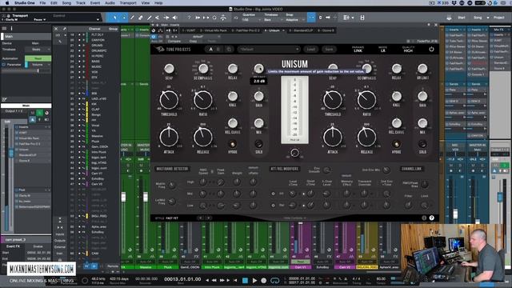Image resolution: width=512 pixels, height=288 pixels.
Task: Click the Stop button in the transport
Action: point(245,280)
